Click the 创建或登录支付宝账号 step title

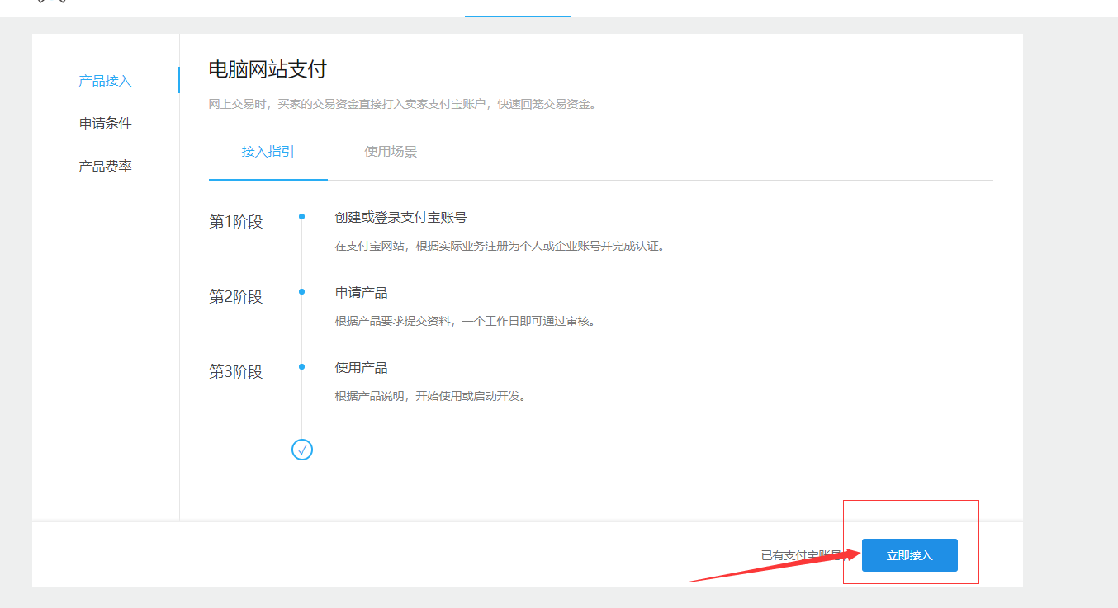coord(400,218)
